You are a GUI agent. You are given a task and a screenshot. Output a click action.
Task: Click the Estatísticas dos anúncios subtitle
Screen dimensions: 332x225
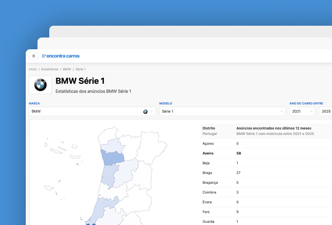[93, 91]
